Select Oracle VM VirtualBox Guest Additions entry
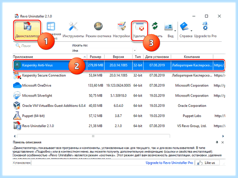 [54, 106]
